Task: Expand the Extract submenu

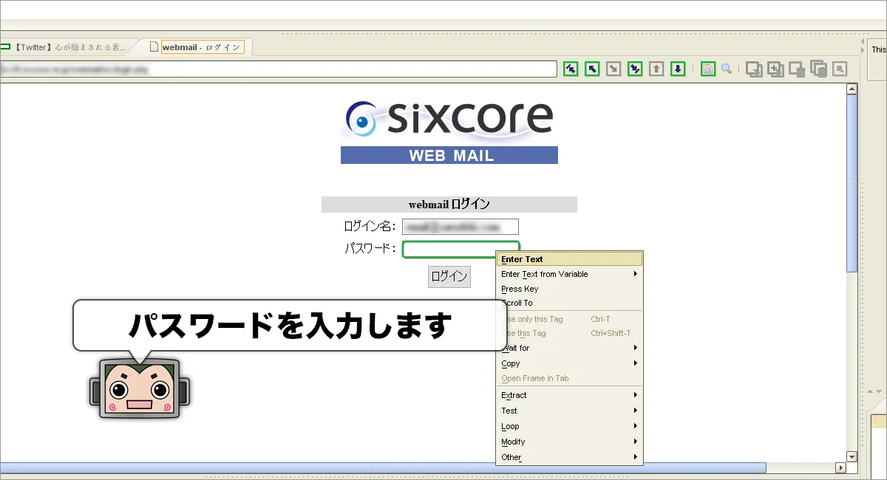Action: (569, 395)
